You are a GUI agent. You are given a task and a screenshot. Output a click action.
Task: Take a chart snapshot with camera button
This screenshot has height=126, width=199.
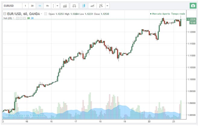click(192, 6)
